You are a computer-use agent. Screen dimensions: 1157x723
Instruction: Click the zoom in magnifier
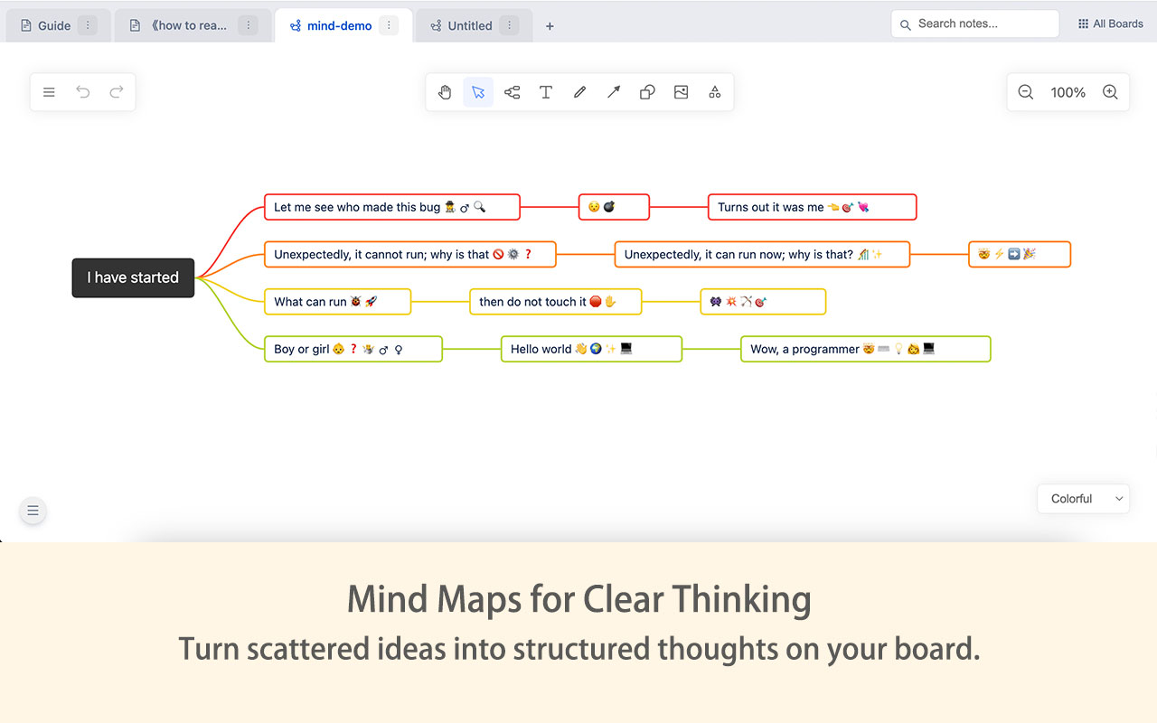point(1111,92)
